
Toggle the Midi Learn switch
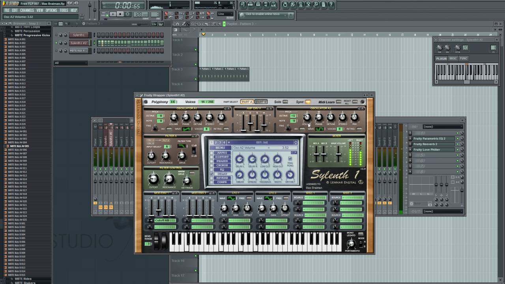pyautogui.click(x=339, y=102)
